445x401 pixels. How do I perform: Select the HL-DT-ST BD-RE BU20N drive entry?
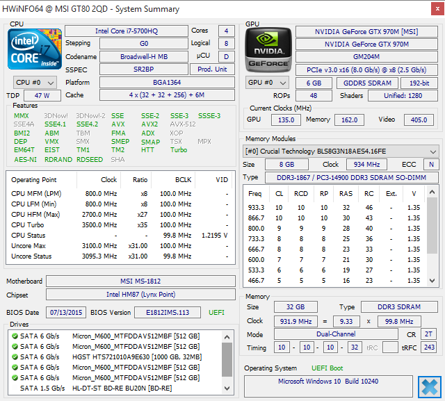tap(115, 388)
